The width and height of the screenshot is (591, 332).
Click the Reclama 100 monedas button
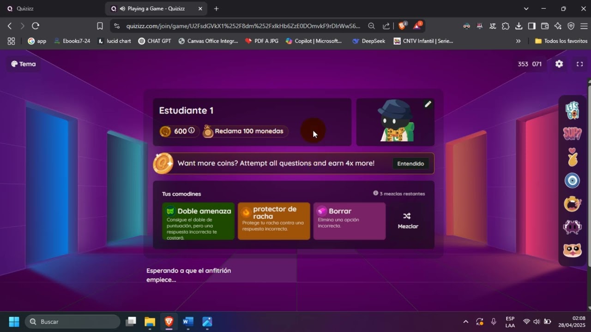coord(245,131)
